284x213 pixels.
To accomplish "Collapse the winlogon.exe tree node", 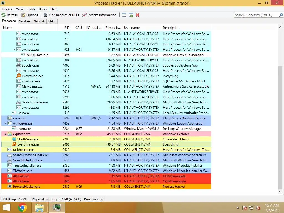I will pos(6,123).
